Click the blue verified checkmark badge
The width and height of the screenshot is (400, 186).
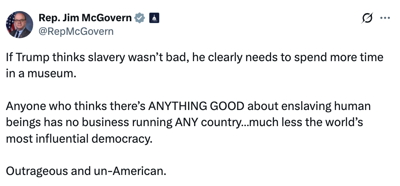(139, 18)
